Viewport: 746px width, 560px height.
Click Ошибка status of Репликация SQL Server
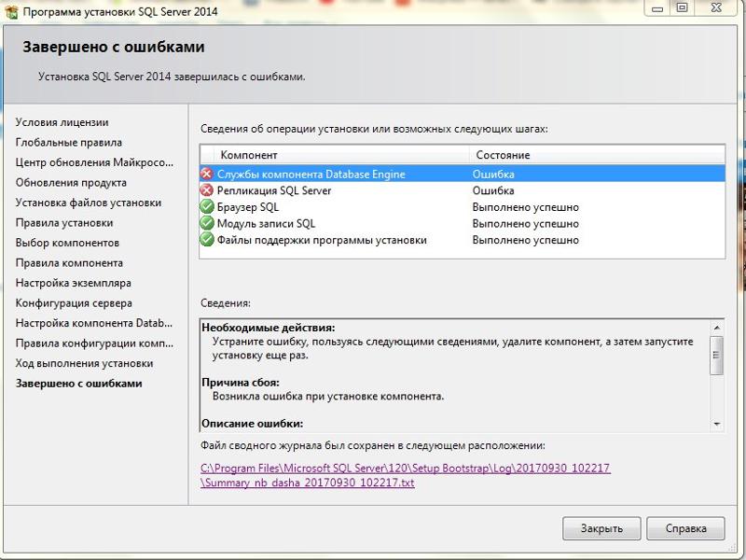click(x=493, y=190)
